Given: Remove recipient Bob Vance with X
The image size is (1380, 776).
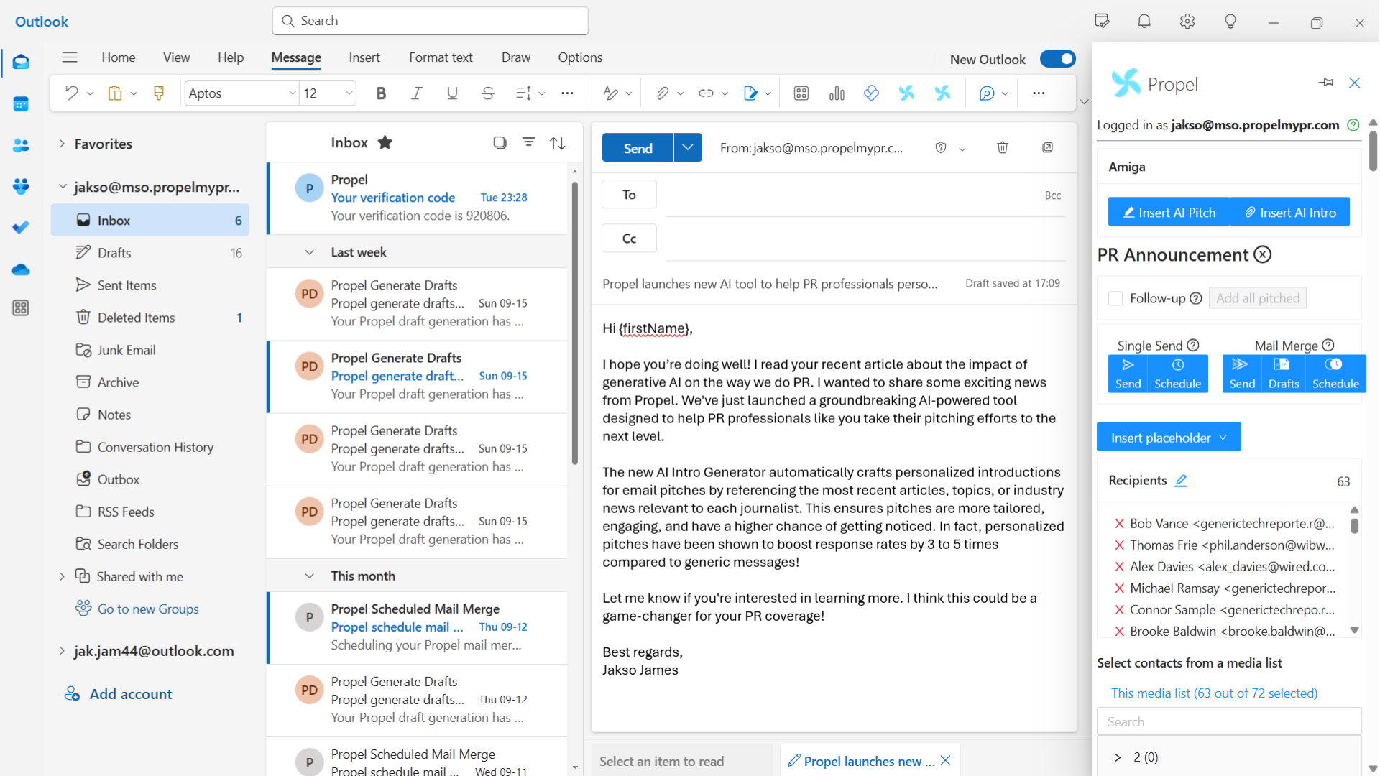Looking at the screenshot, I should coord(1119,524).
